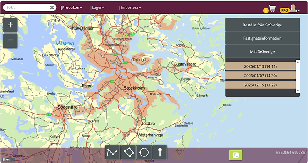Open the Fastighetsinformation section
The width and height of the screenshot is (308, 163).
[262, 38]
